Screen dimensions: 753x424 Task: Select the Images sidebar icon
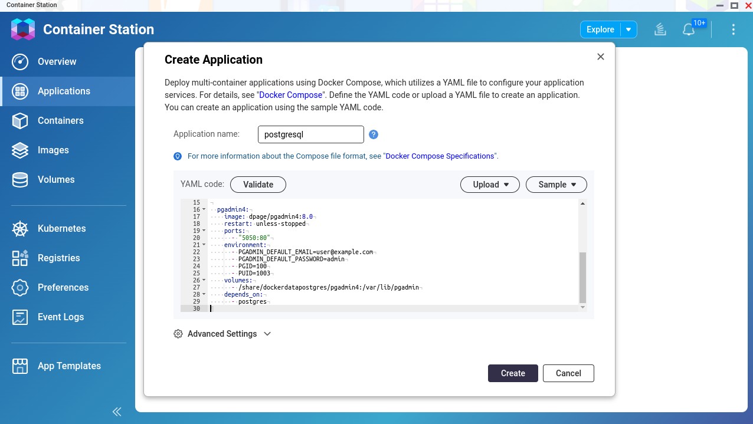19,150
